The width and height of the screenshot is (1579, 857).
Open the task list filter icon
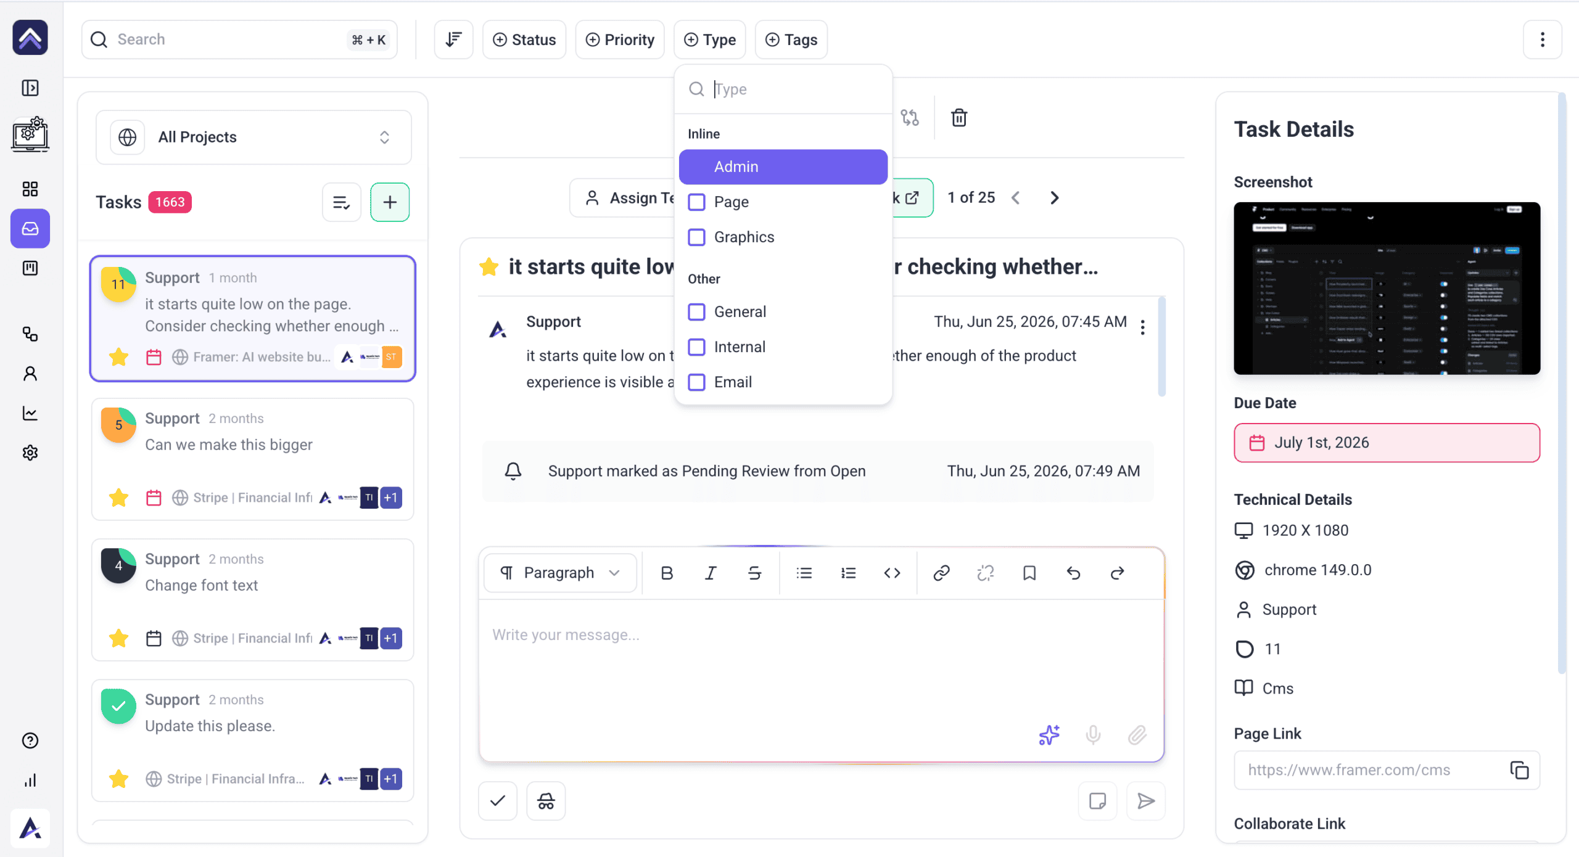click(x=341, y=202)
